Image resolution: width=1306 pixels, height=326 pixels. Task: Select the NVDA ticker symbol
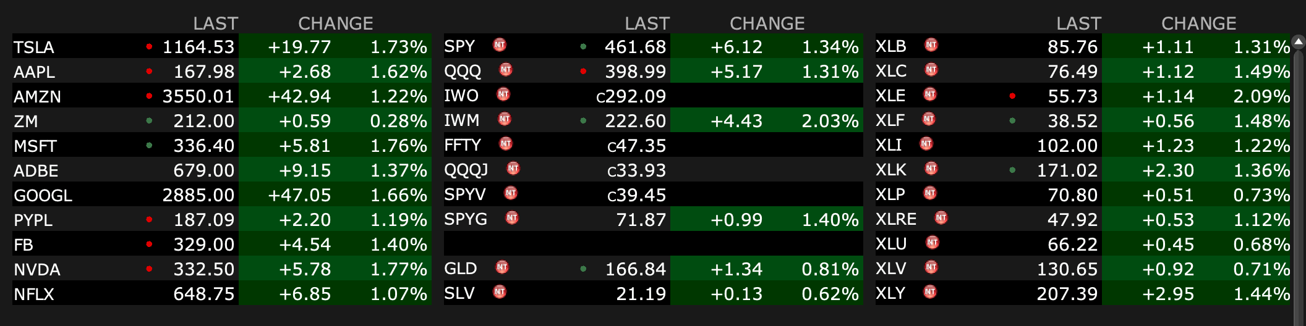click(37, 269)
